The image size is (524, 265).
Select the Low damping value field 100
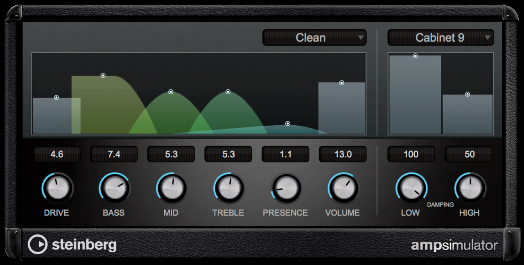coord(411,154)
